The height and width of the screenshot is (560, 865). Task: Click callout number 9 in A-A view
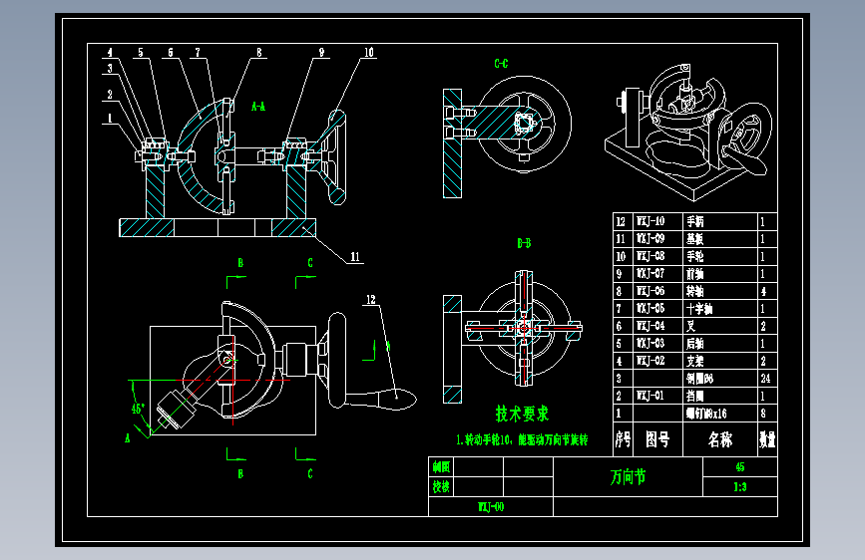click(321, 53)
